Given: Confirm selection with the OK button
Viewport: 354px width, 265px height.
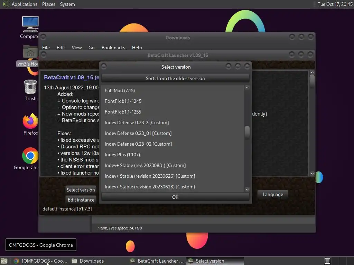Looking at the screenshot, I should pyautogui.click(x=175, y=197).
